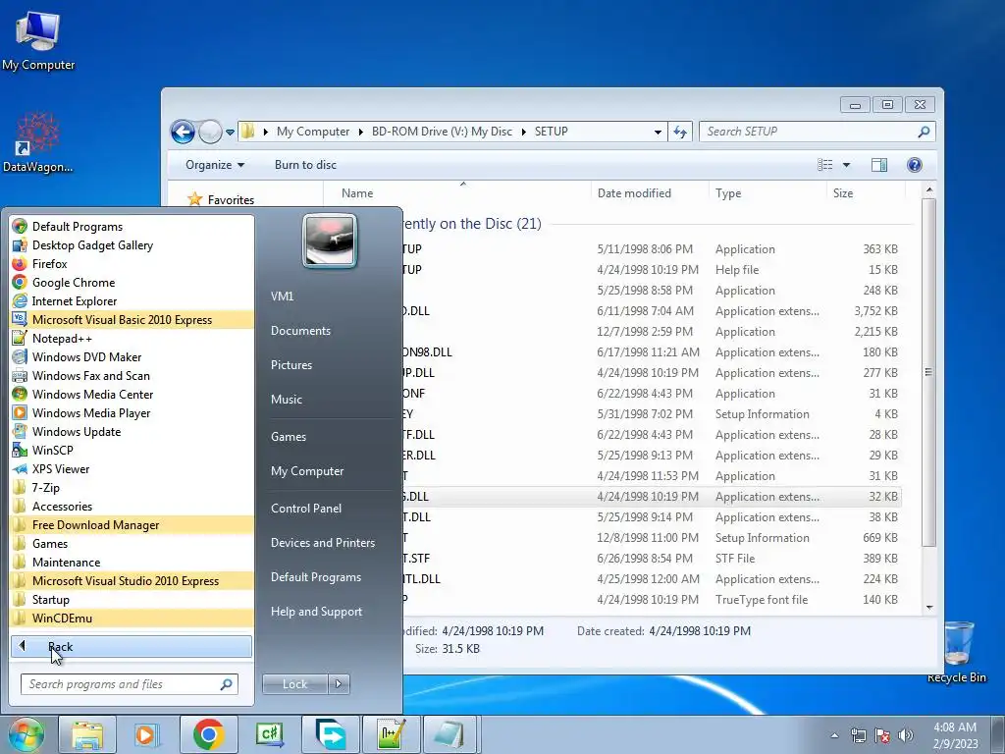Screen dimensions: 1005x754
Task: Open the C# Express taskbar icon
Action: (x=269, y=734)
